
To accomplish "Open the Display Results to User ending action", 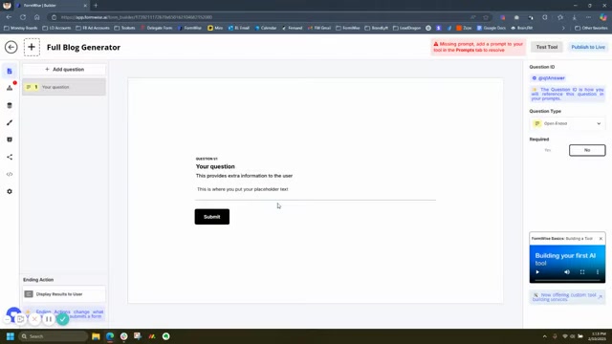I will 64,294.
